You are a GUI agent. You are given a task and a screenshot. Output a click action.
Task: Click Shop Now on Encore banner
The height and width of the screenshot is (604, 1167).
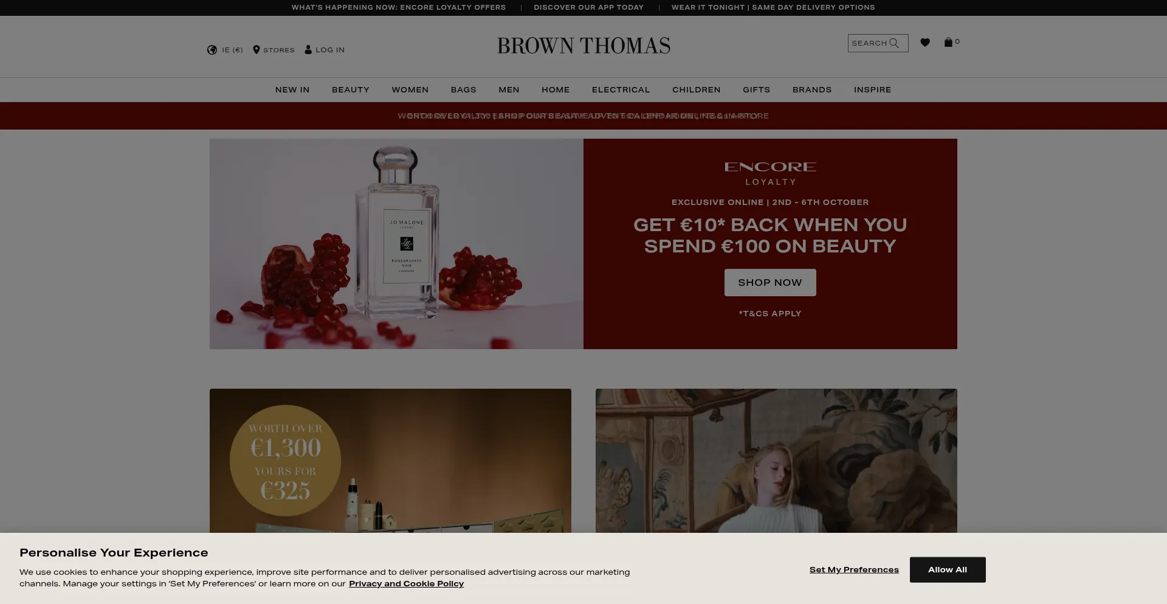click(770, 283)
